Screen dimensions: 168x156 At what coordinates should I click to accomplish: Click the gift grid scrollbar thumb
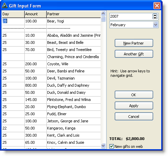point(103,19)
